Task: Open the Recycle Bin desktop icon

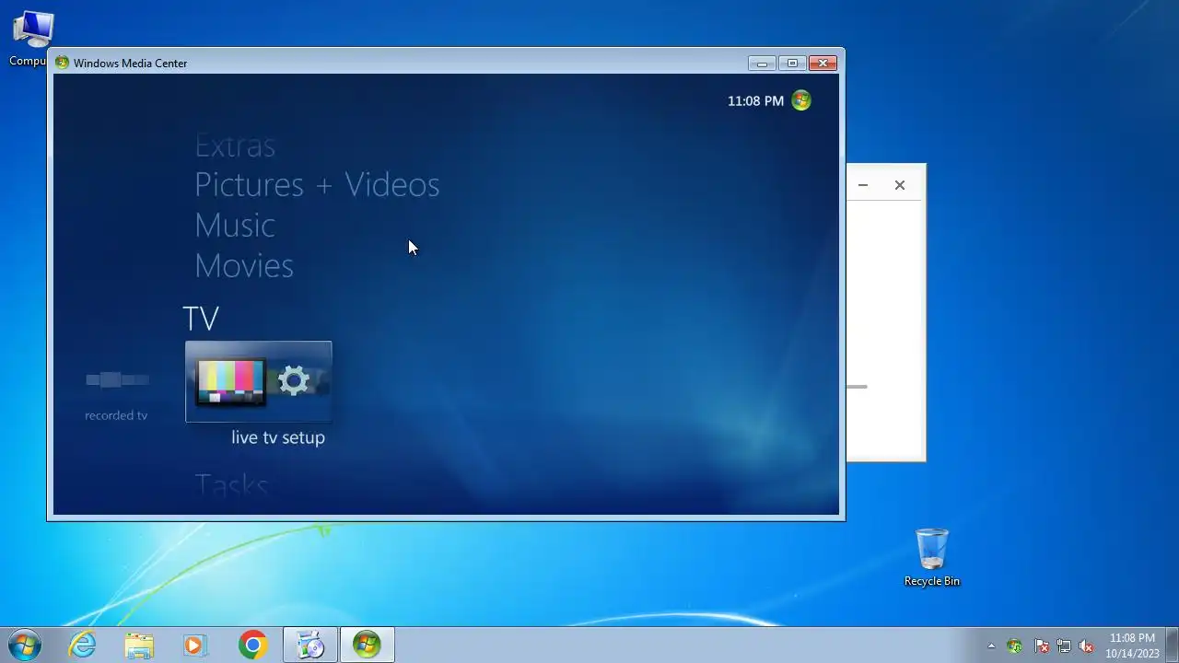Action: (932, 558)
